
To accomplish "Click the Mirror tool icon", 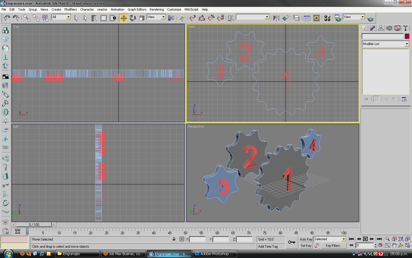I will coord(276,18).
